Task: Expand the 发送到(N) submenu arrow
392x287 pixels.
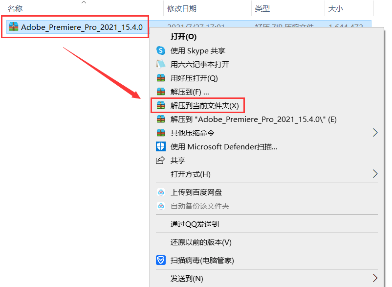Action: click(375, 278)
